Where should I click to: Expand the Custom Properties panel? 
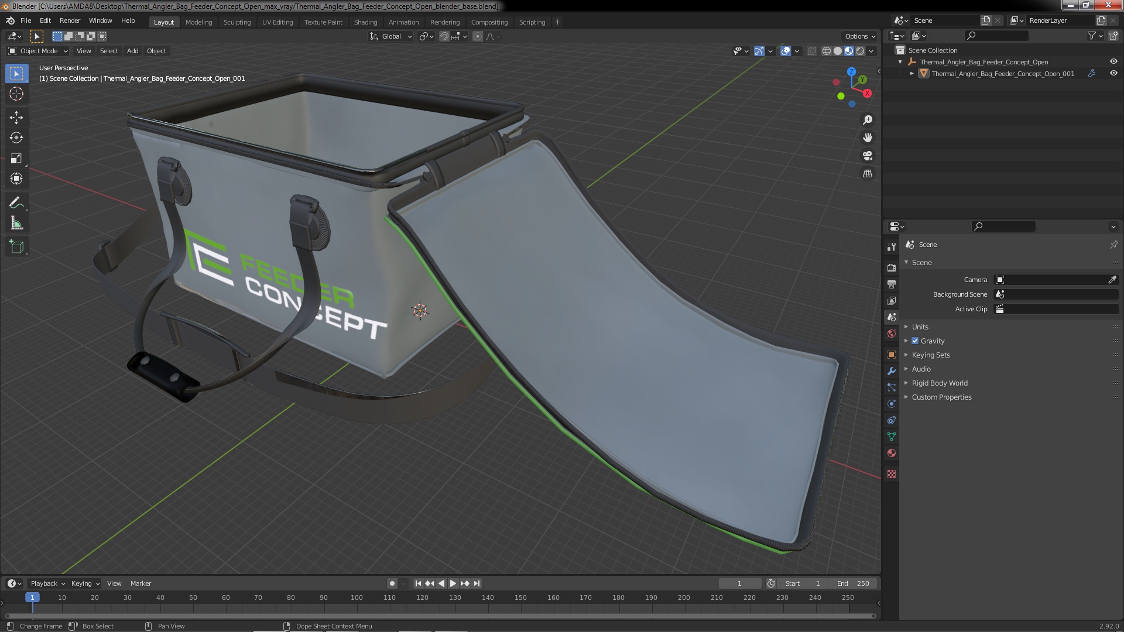coord(941,397)
